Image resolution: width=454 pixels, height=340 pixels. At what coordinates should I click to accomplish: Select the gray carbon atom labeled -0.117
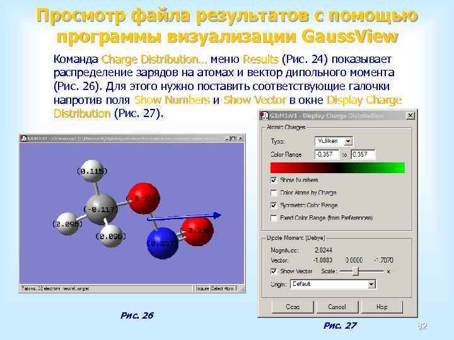pos(101,209)
